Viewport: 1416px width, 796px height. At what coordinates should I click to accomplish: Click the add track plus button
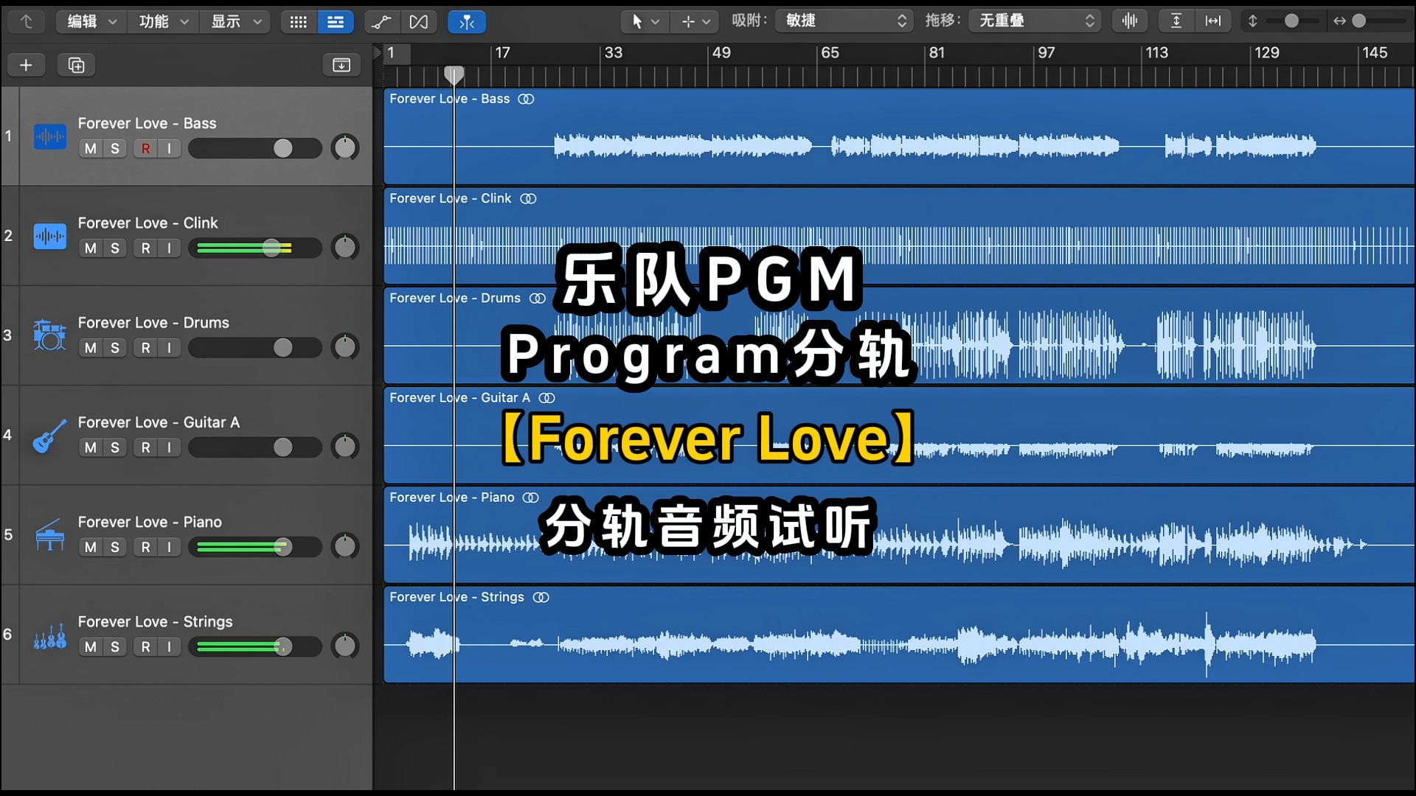click(x=27, y=65)
